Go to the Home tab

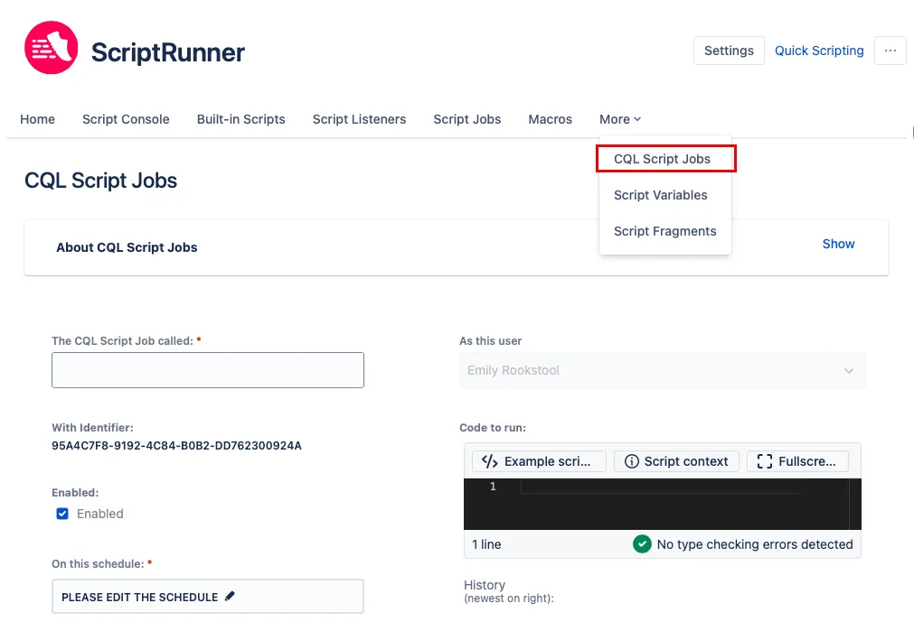[37, 119]
